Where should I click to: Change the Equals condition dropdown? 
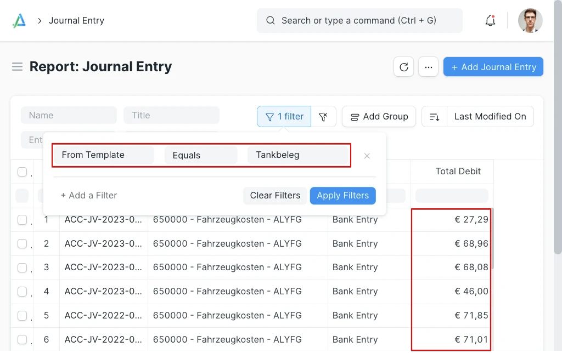200,155
